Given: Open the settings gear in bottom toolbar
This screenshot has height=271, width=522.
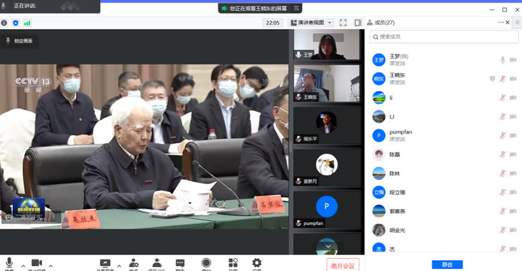Looking at the screenshot, I should pos(256,263).
